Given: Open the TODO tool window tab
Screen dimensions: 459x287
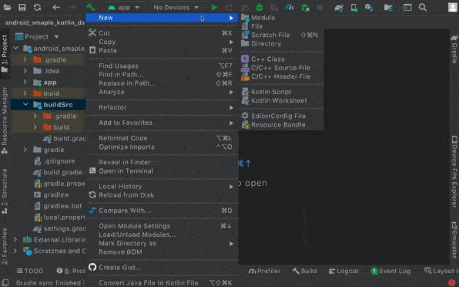Looking at the screenshot, I should tap(30, 271).
